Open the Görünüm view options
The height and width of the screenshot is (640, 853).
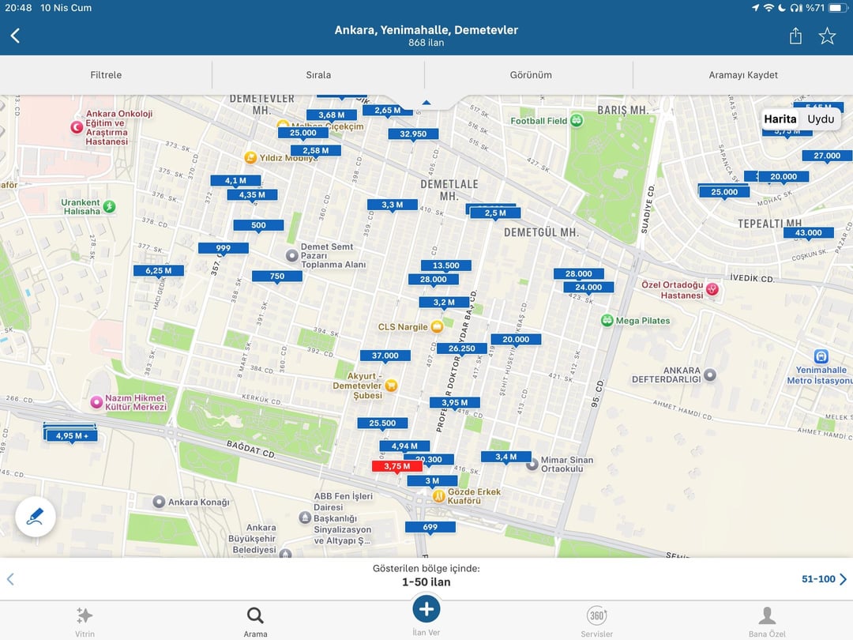pyautogui.click(x=531, y=75)
